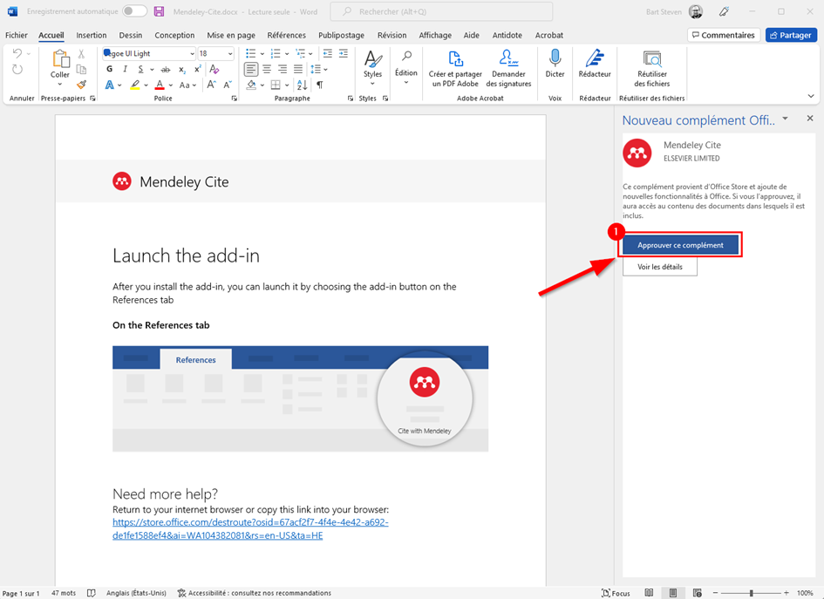Switch to the Insertion tab
This screenshot has width=824, height=599.
pyautogui.click(x=92, y=35)
